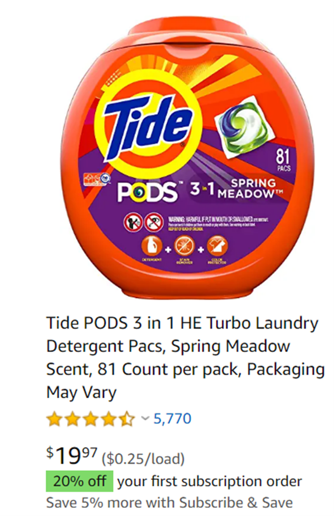Click the color protector shirt icon

pos(217,246)
